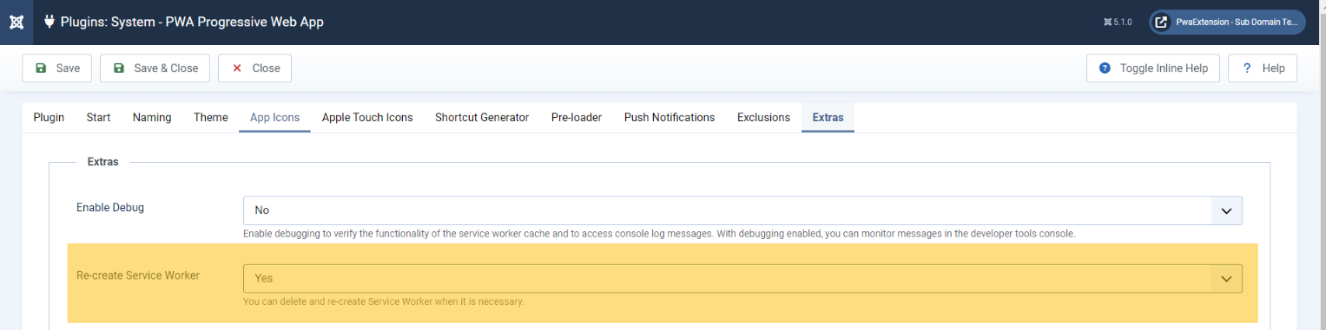Click the plug icon beside Plugins title
This screenshot has width=1326, height=330.
point(49,23)
